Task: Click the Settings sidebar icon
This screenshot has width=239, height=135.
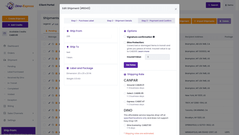Action: pyautogui.click(x=5, y=120)
